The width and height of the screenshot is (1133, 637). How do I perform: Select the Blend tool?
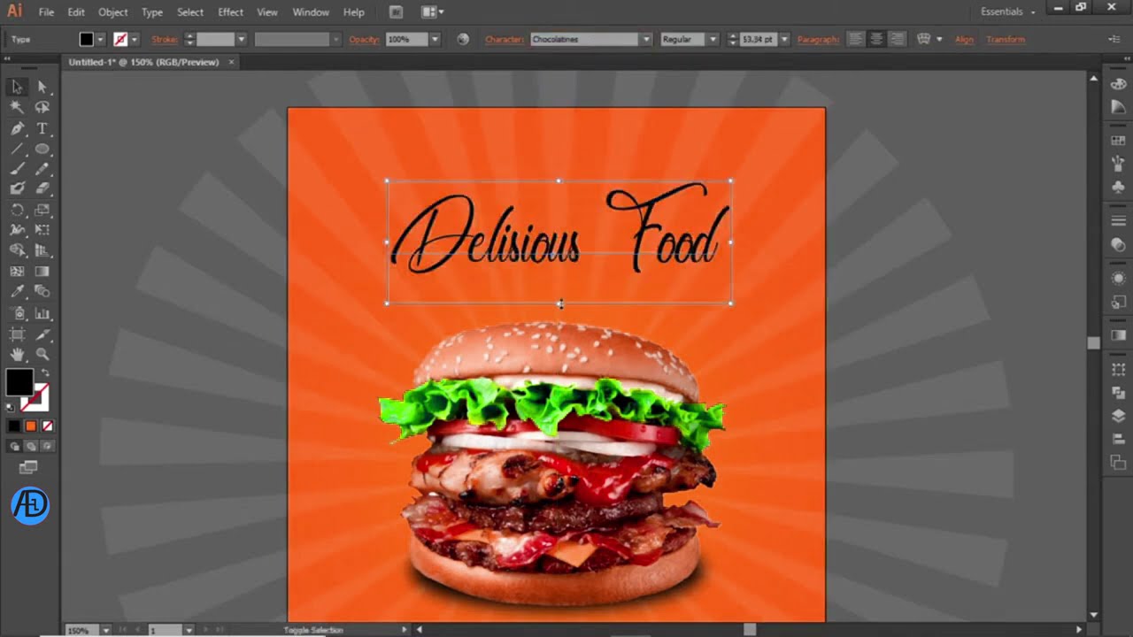pyautogui.click(x=42, y=292)
